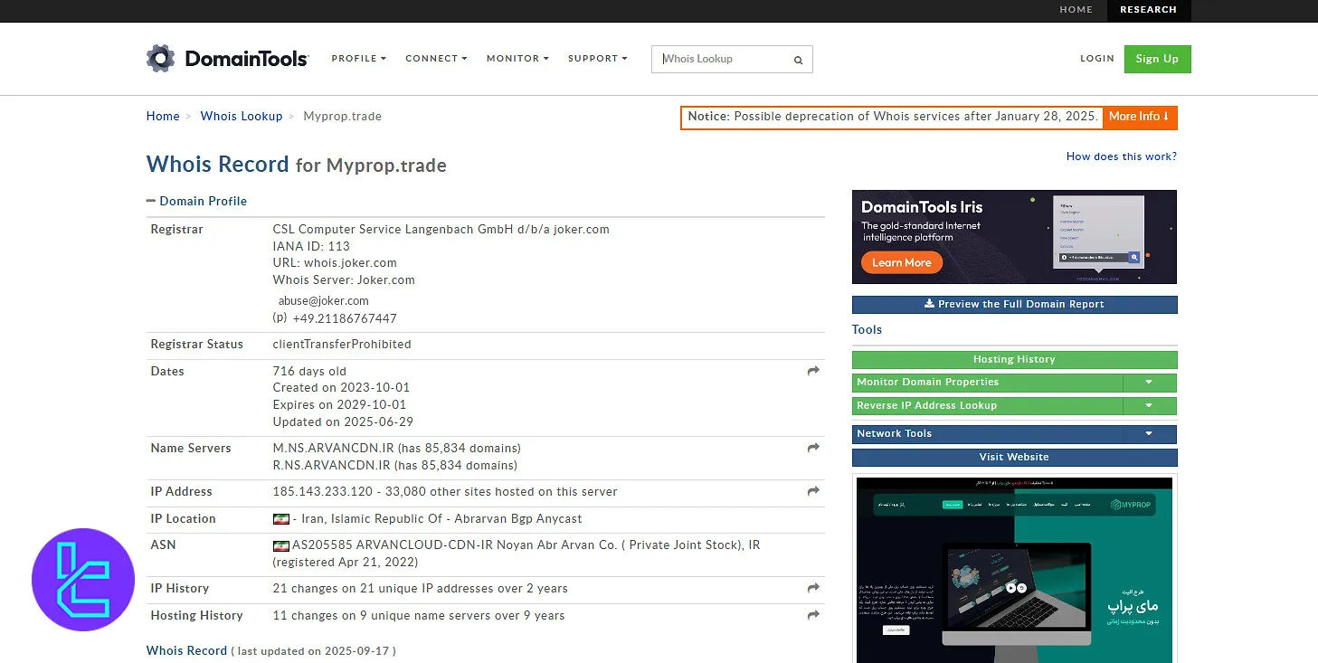Expand the Monitor Domain Properties dropdown
The width and height of the screenshot is (1318, 663).
pos(1150,382)
